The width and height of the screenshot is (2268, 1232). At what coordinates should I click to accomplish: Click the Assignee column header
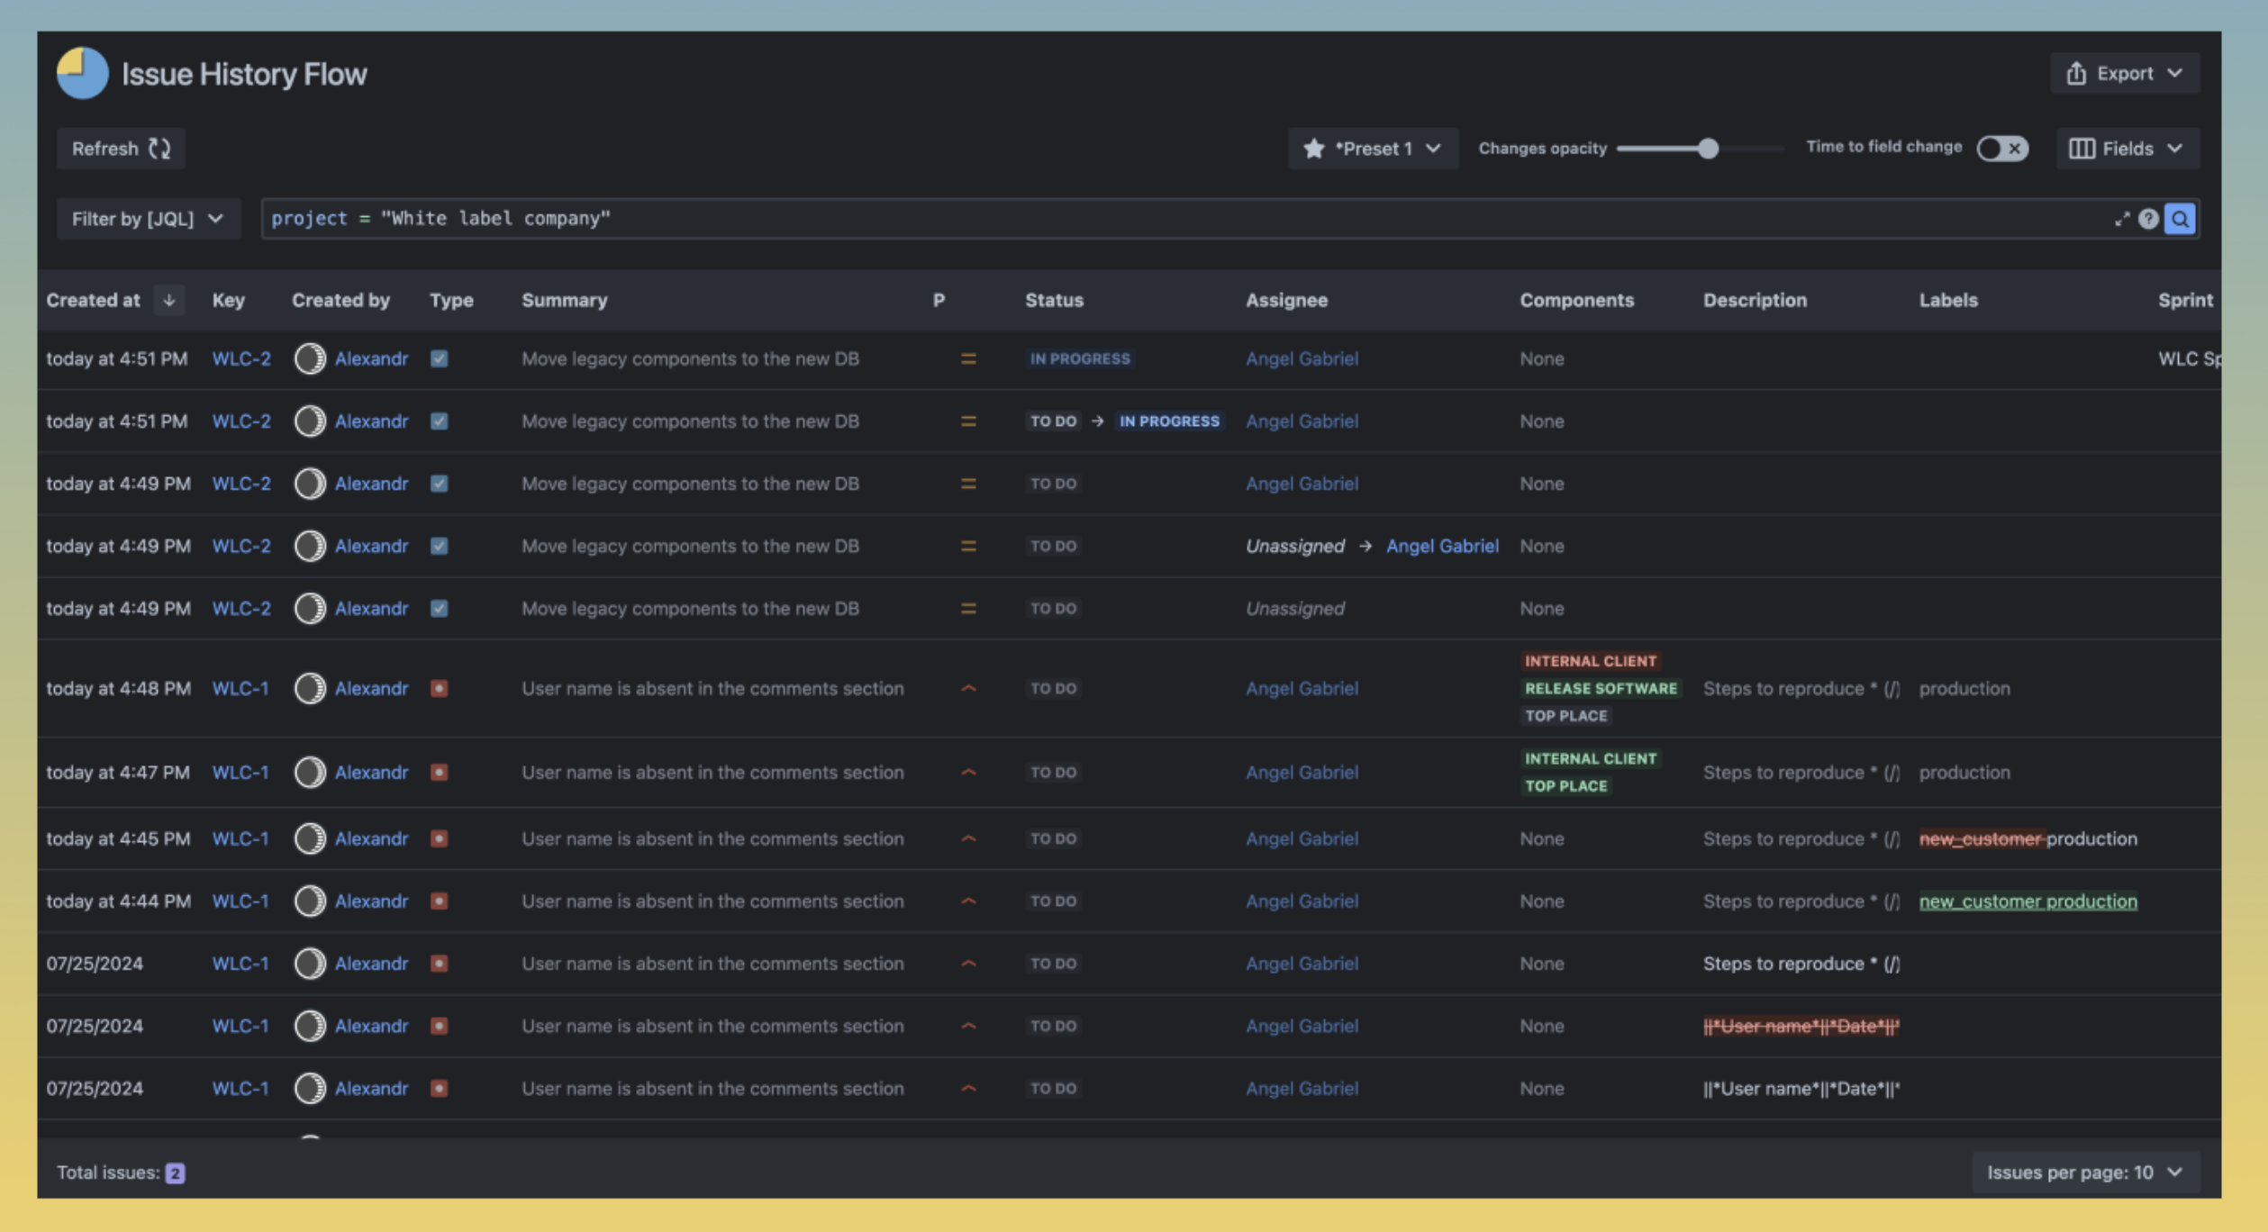pos(1286,300)
